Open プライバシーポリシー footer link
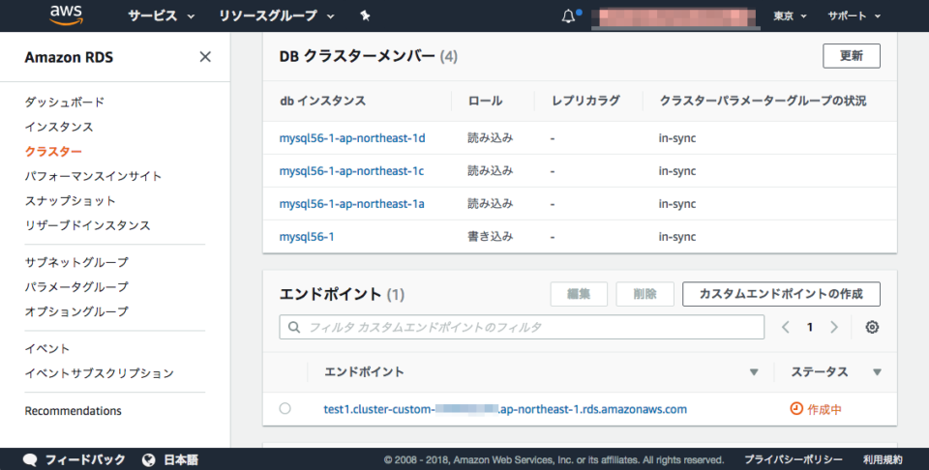 click(794, 460)
